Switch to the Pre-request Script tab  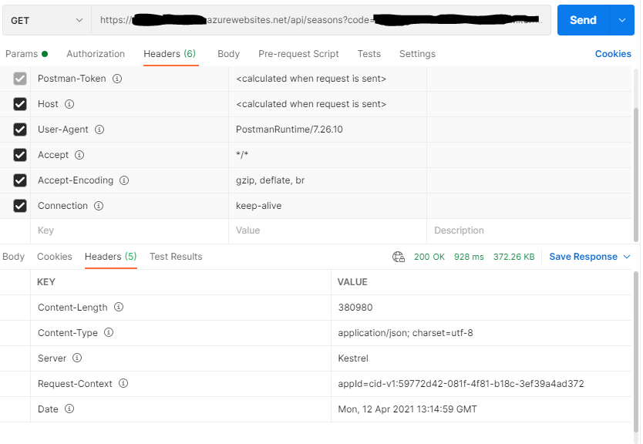point(299,54)
